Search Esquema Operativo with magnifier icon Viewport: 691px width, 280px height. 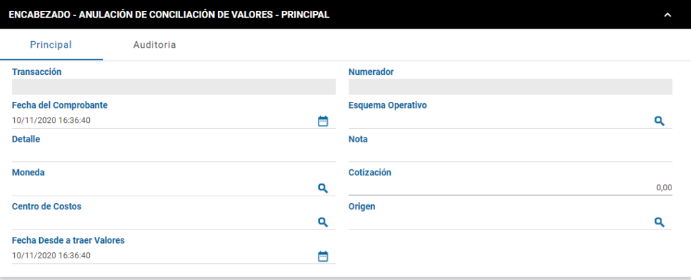[659, 121]
